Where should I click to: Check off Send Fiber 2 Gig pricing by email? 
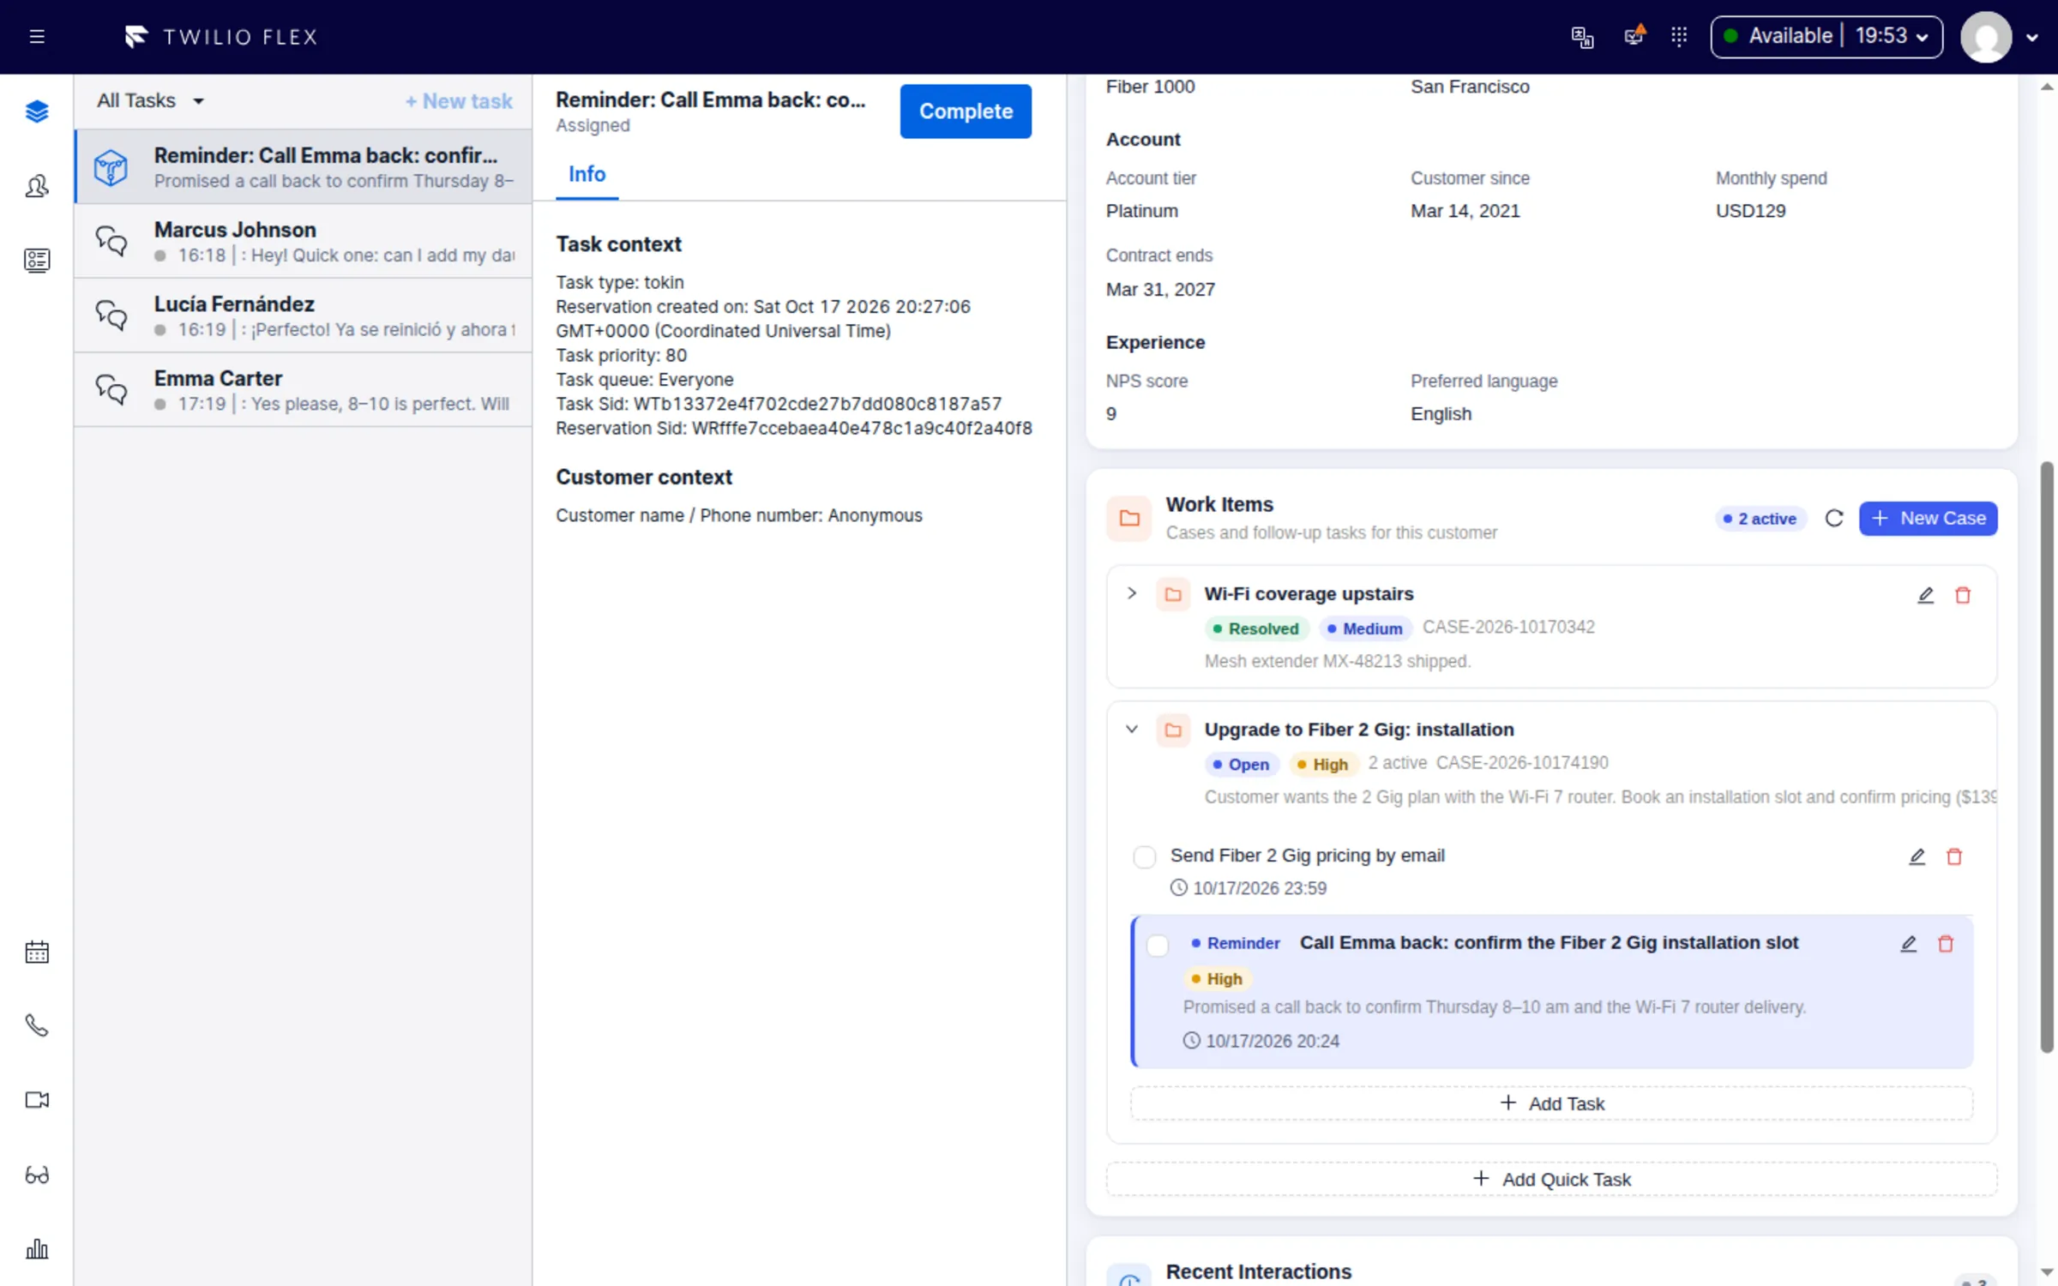click(x=1145, y=856)
